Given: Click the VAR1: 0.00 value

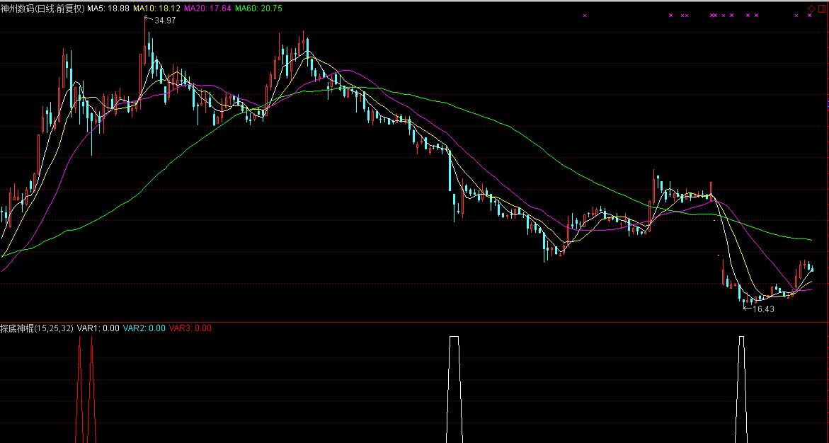Looking at the screenshot, I should (x=98, y=328).
